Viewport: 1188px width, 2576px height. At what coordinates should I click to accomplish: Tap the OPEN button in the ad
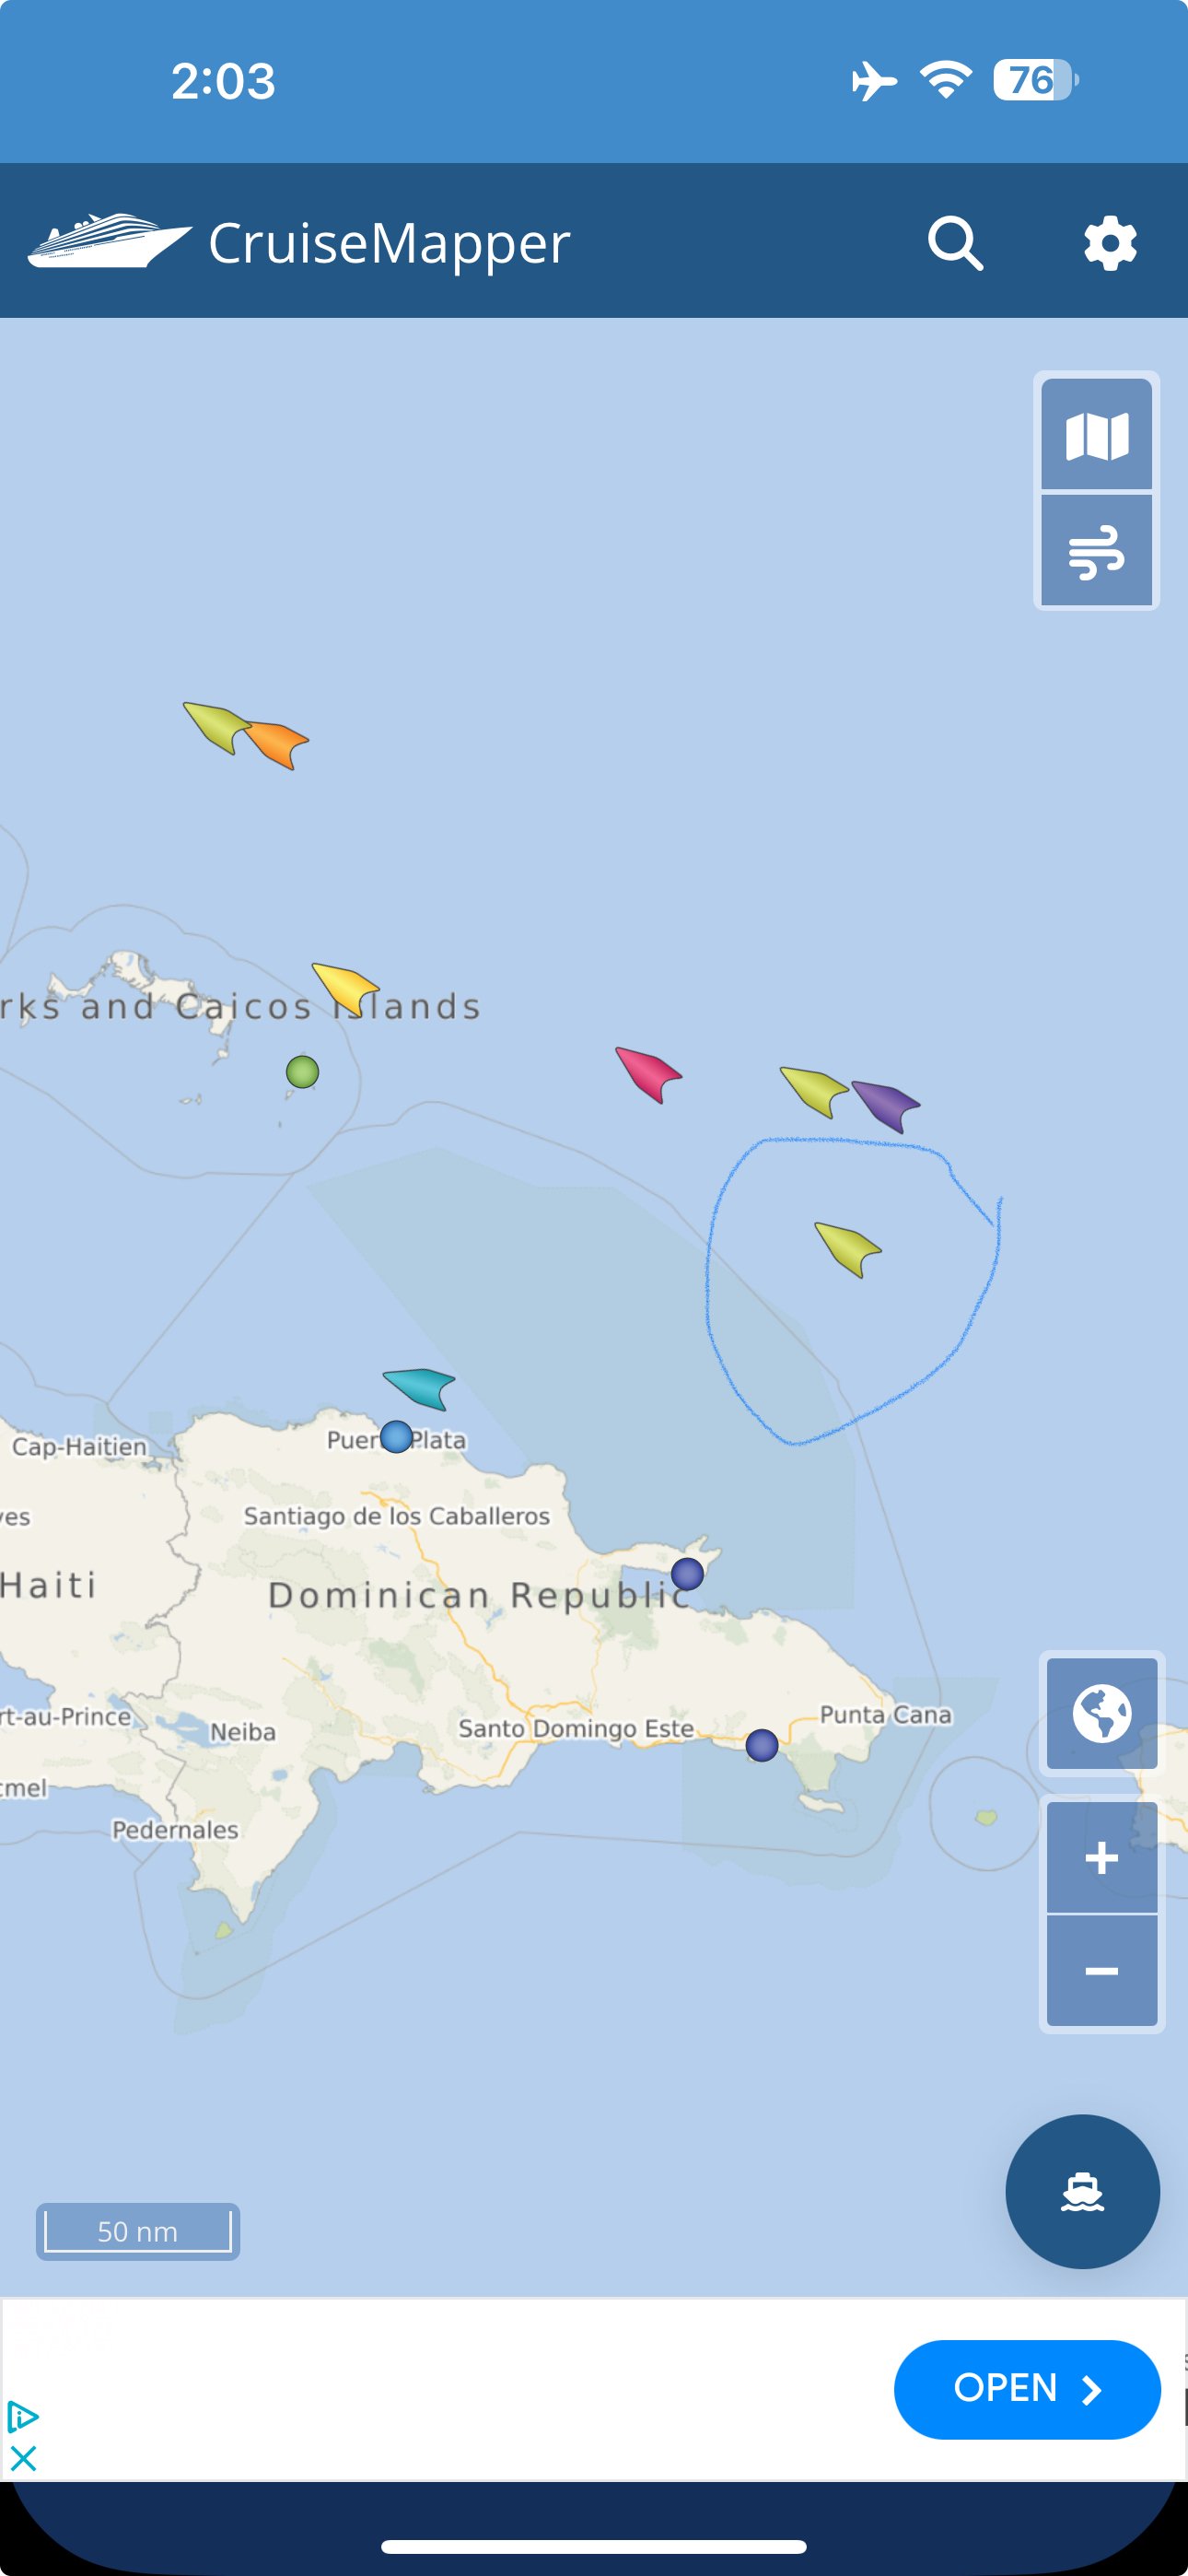pyautogui.click(x=1027, y=2389)
